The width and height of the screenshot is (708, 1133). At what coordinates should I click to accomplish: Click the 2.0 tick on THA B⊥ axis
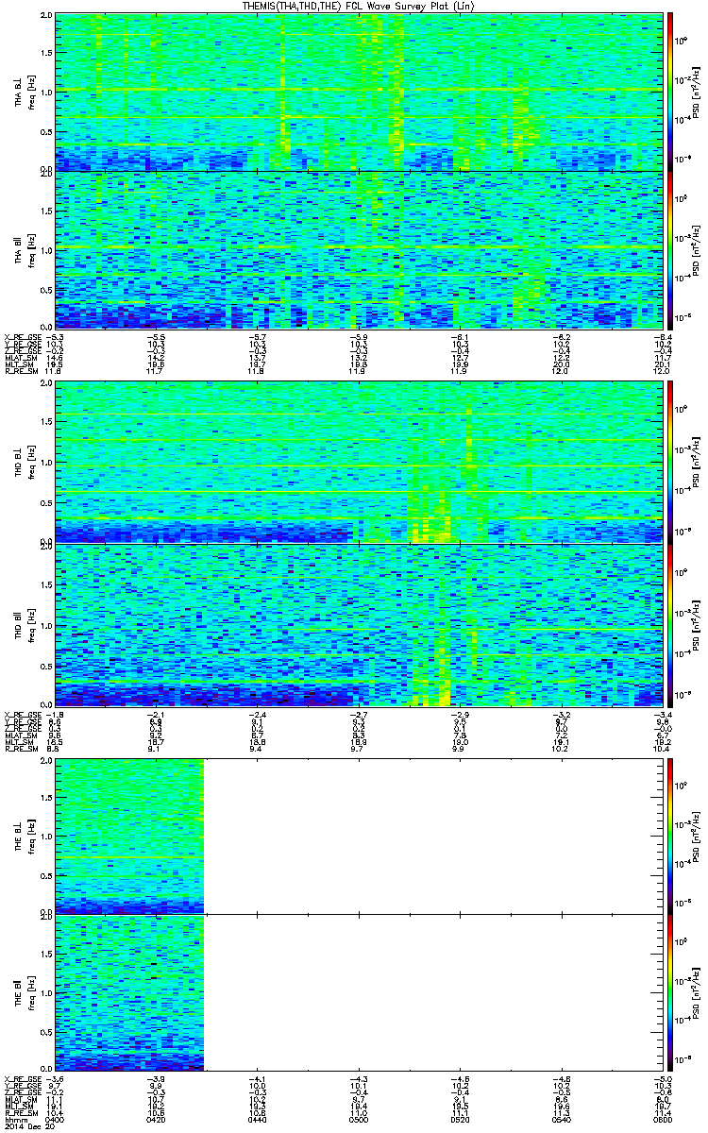pyautogui.click(x=45, y=16)
